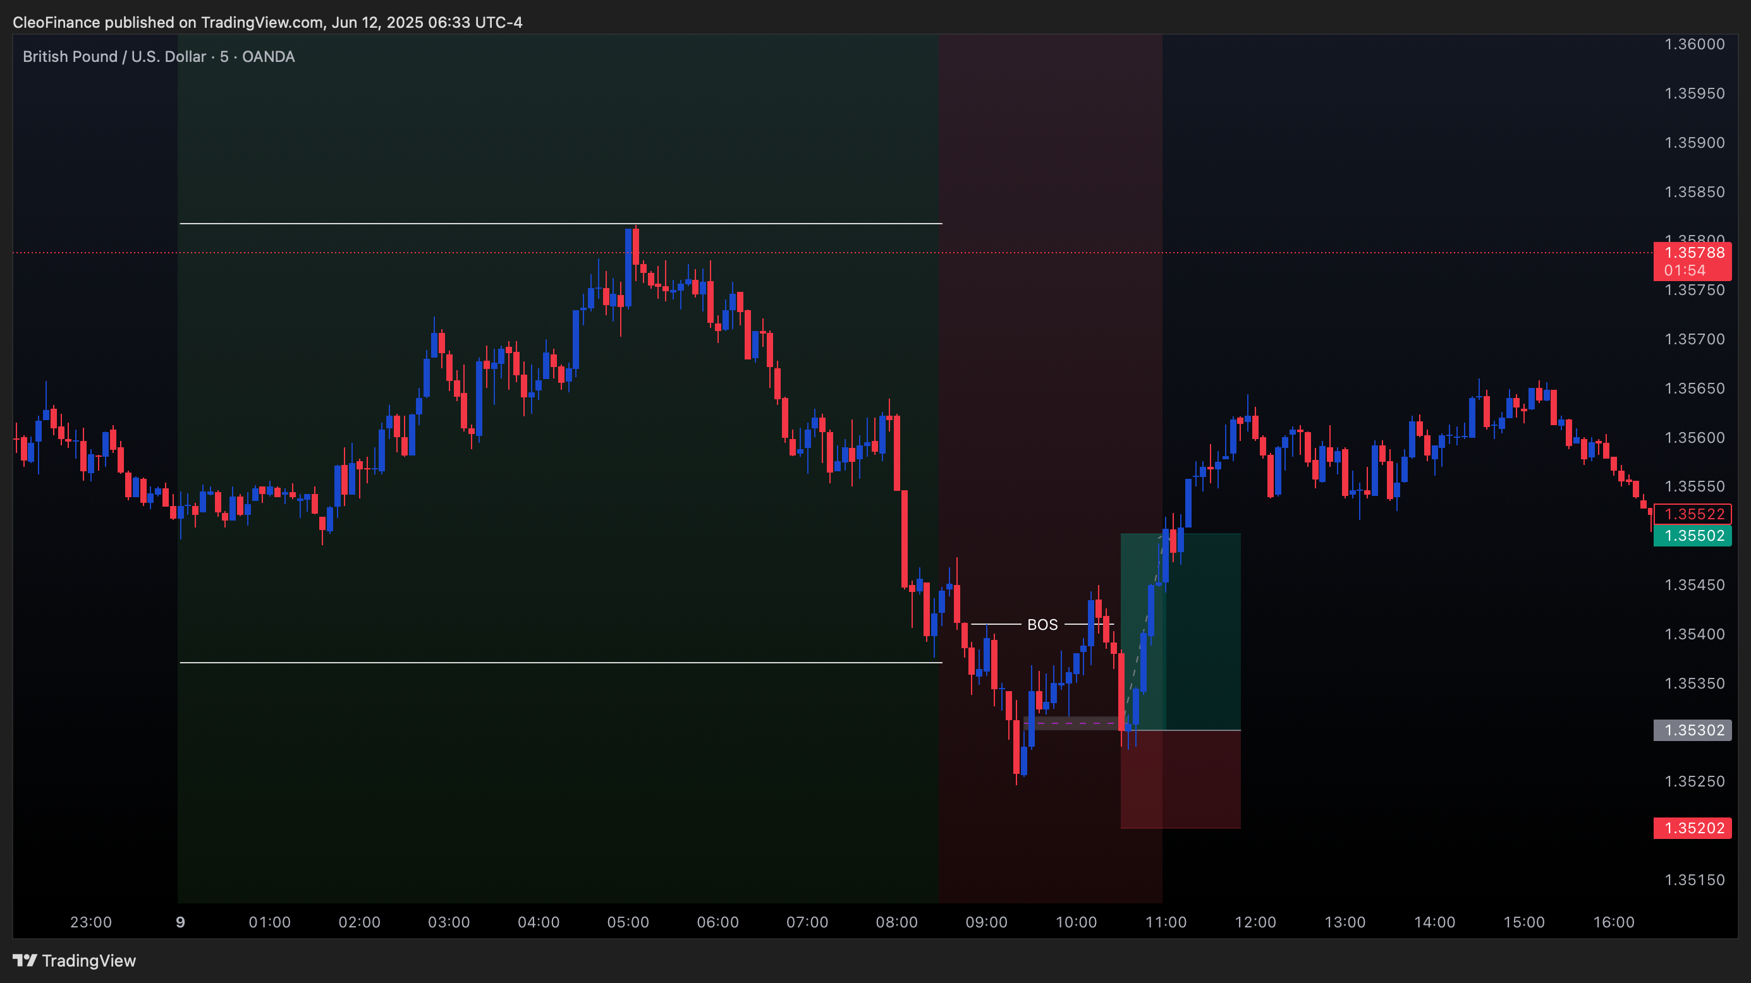Click the 11:00 time axis label
The width and height of the screenshot is (1751, 983).
[1166, 922]
